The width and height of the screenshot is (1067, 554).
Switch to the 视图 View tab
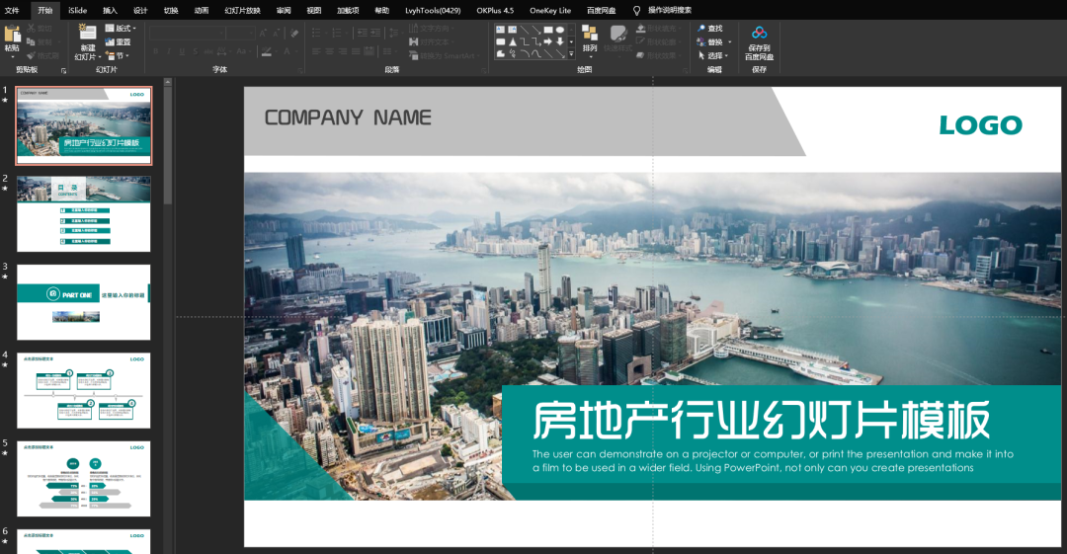[x=314, y=10]
